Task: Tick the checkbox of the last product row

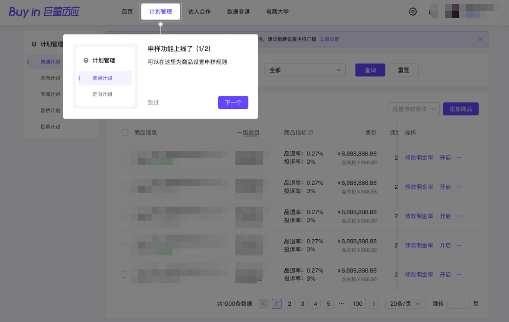Action: coord(124,275)
